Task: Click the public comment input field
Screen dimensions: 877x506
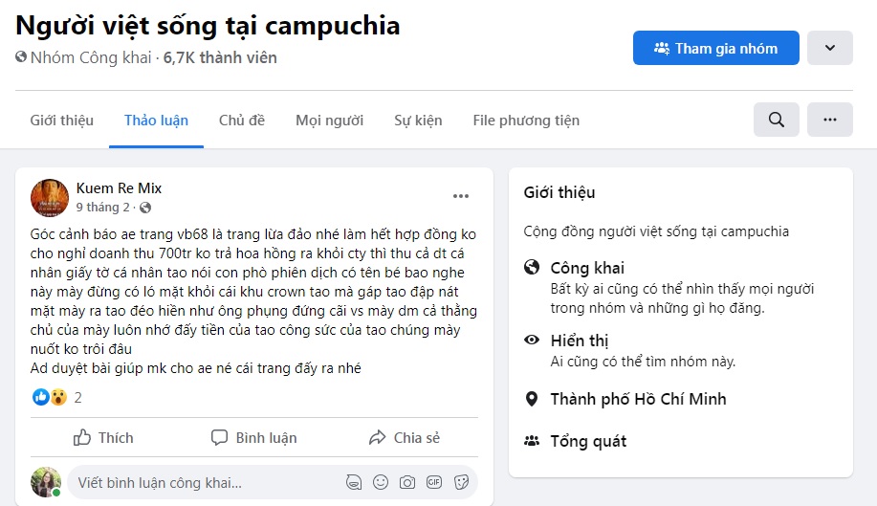Action: [x=201, y=483]
